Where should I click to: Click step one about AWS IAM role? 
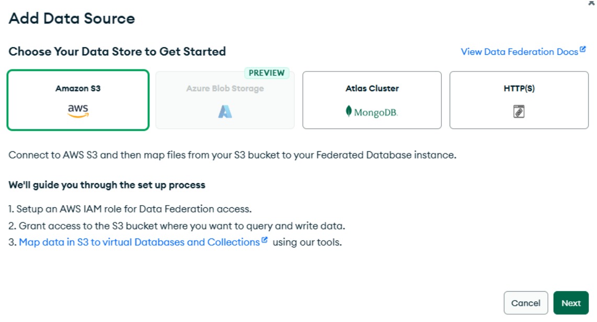[130, 209]
